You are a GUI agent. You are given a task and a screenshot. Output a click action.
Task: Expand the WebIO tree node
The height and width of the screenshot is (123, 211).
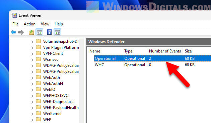[x=32, y=90]
